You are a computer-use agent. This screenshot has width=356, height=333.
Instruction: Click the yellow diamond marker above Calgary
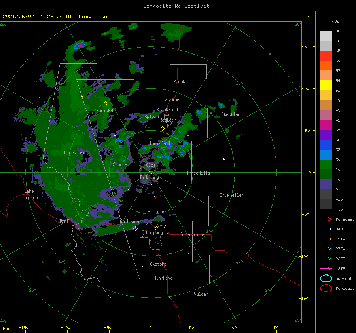click(156, 228)
